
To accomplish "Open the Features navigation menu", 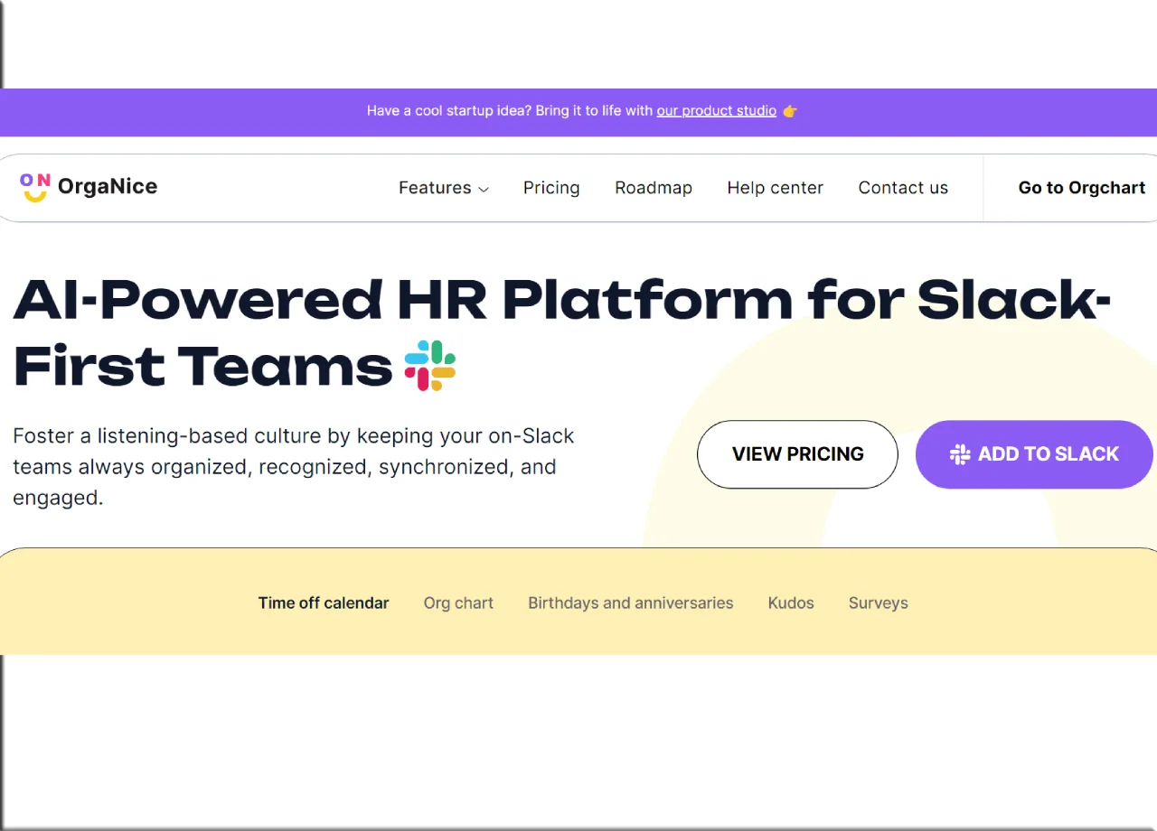I will [435, 188].
